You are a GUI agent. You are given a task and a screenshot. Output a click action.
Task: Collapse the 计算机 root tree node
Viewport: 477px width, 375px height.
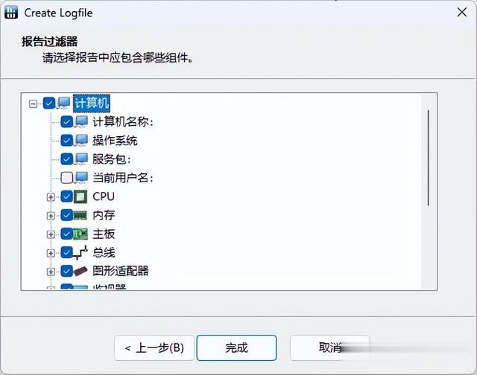(x=33, y=104)
